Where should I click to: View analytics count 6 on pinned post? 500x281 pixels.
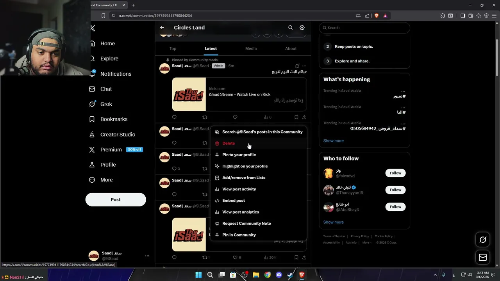pos(268,117)
